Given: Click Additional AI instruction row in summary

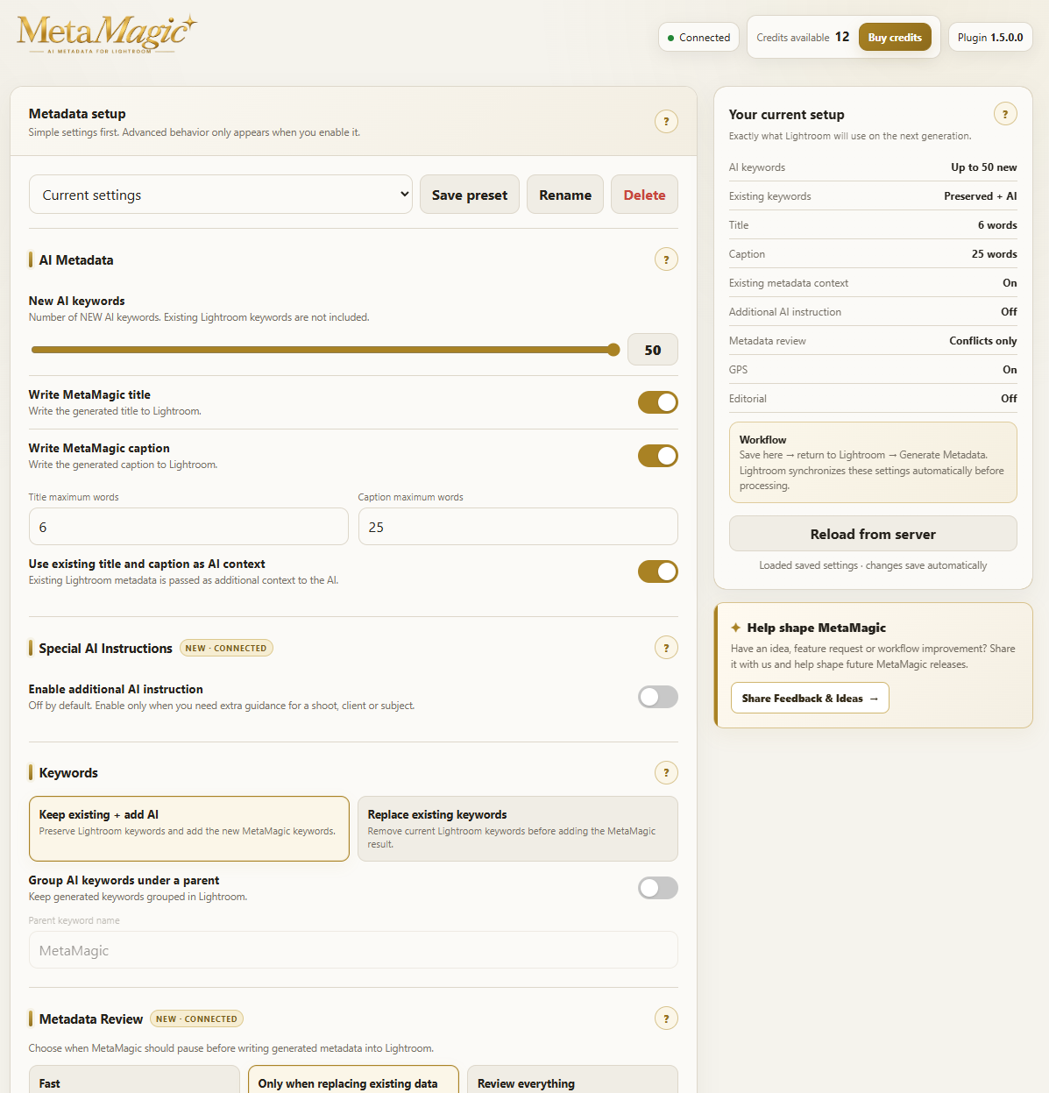Looking at the screenshot, I should point(873,312).
